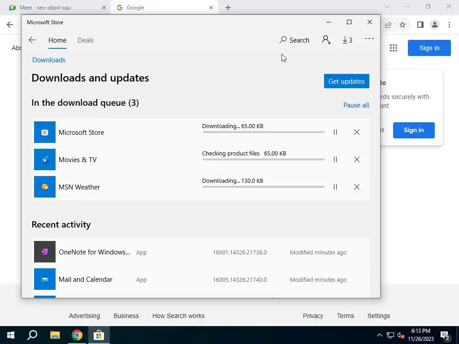The height and width of the screenshot is (344, 459).
Task: Go back using Microsoft Store back arrow
Action: point(32,40)
